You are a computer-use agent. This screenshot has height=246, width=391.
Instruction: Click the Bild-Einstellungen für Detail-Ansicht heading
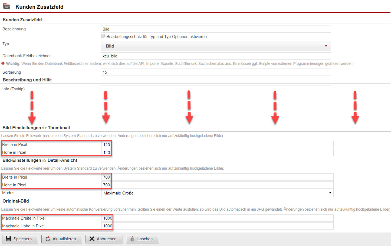point(40,160)
